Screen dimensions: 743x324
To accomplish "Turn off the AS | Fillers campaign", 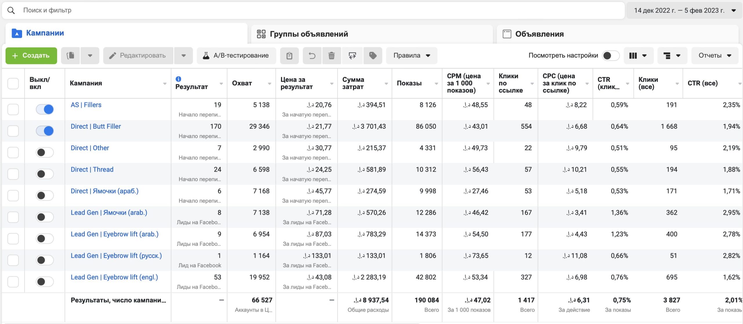I will tap(45, 109).
